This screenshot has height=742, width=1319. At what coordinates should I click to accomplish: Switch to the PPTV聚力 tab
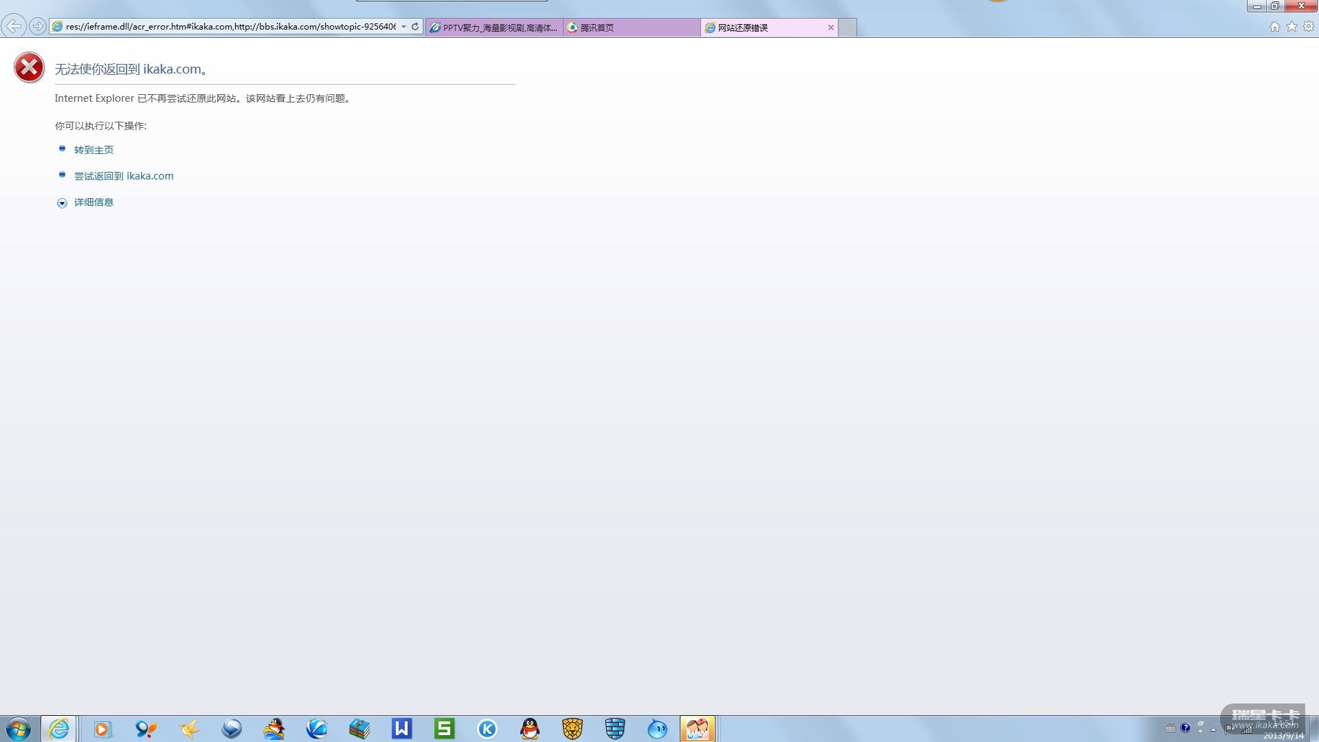click(494, 28)
